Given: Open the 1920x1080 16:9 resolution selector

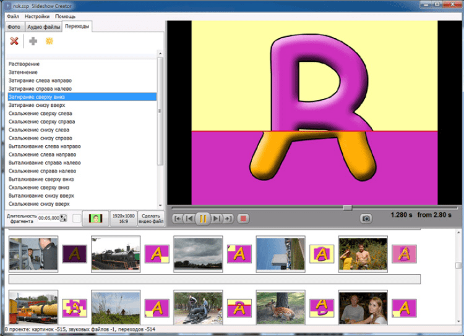Looking at the screenshot, I should [122, 218].
